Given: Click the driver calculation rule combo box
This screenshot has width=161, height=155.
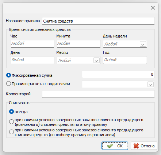Looking at the screenshot, I should click(118, 84).
